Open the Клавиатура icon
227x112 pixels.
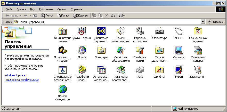point(159,31)
